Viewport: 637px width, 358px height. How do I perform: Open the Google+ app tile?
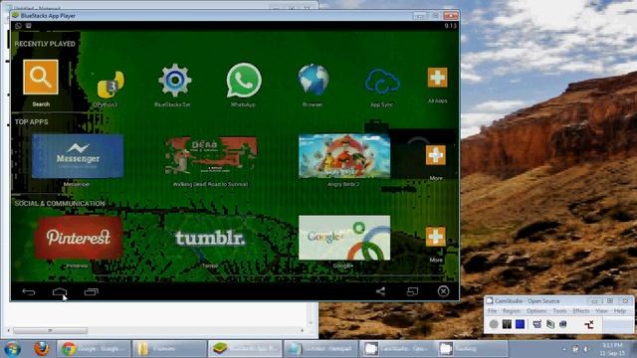(x=344, y=238)
